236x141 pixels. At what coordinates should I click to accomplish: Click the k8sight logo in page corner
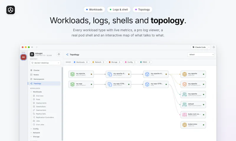(11, 10)
